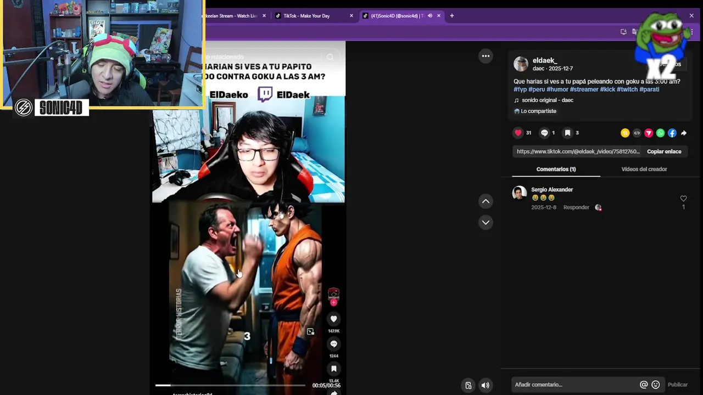The height and width of the screenshot is (395, 703).
Task: Click the browser cast icon near address bar
Action: click(x=623, y=32)
